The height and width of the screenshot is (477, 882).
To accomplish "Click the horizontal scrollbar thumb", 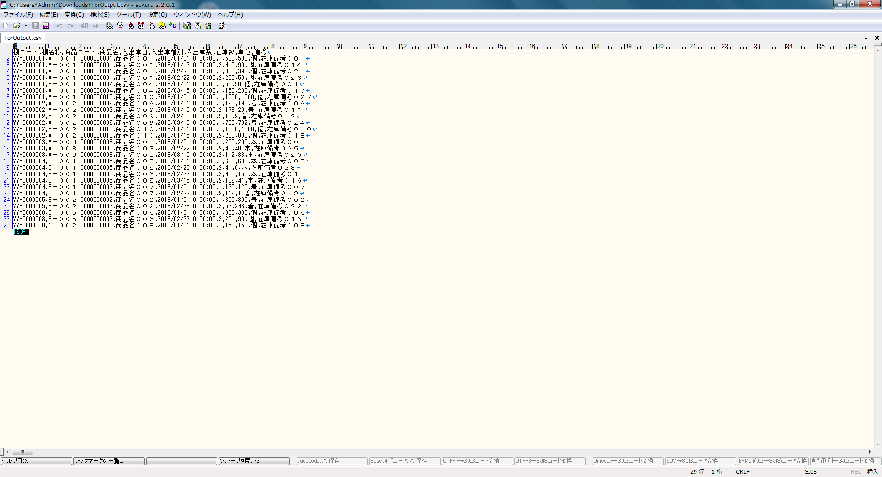I will click(x=22, y=452).
